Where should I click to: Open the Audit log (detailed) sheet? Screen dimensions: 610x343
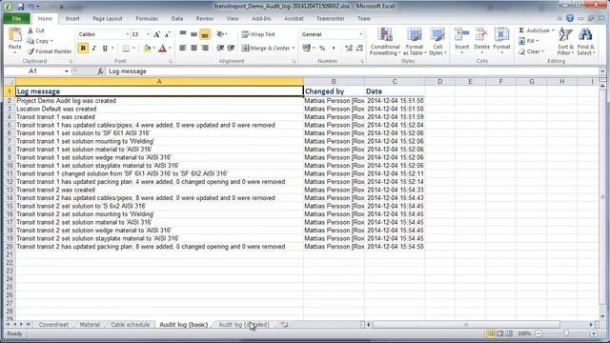tap(244, 324)
